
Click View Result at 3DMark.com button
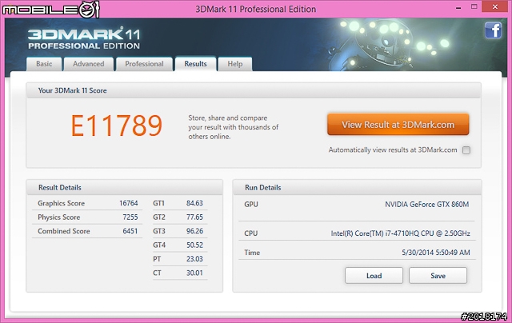coord(398,124)
